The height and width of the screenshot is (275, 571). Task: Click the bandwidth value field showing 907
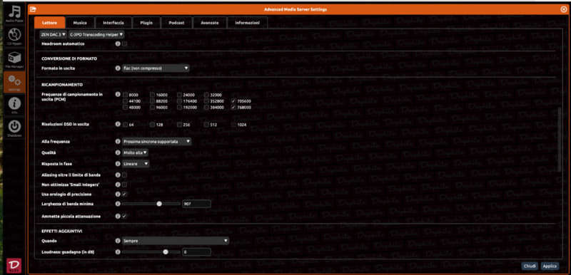tap(197, 204)
